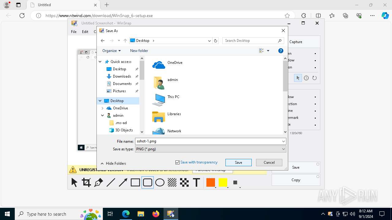Screen dimensions: 392x220
Task: Click WinSnap Save panel button
Action: [296, 167]
